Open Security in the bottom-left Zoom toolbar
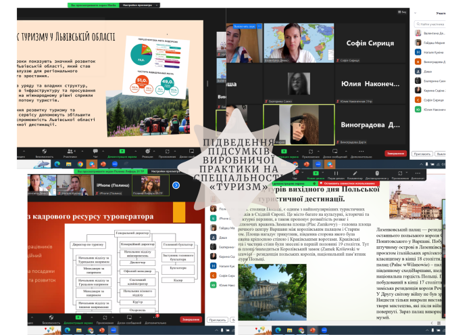The image size is (473, 335). 51,319
